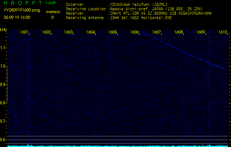Click the yellow meteor label
This screenshot has height=147, width=231.
[x=53, y=12]
